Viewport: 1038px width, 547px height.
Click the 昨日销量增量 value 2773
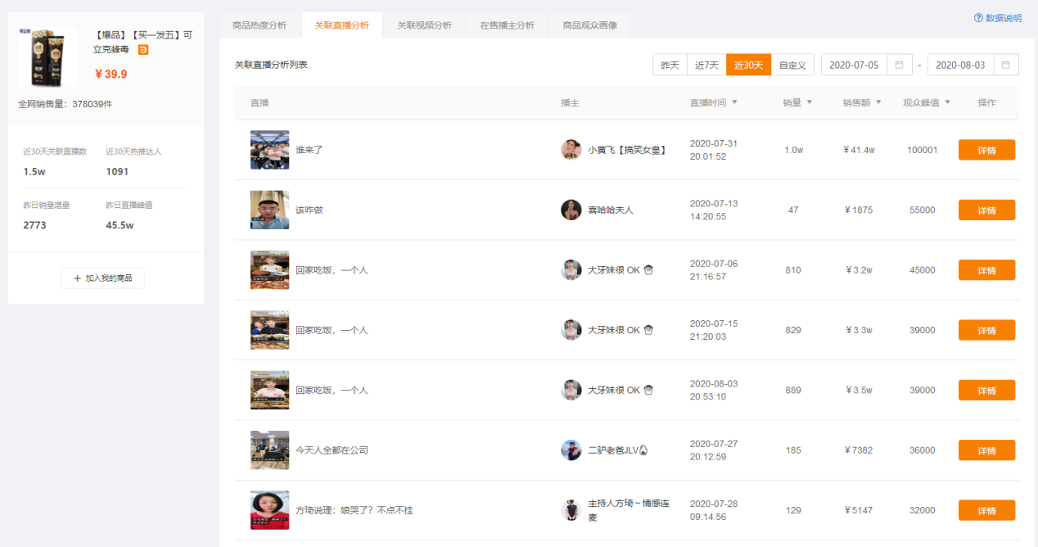[34, 224]
